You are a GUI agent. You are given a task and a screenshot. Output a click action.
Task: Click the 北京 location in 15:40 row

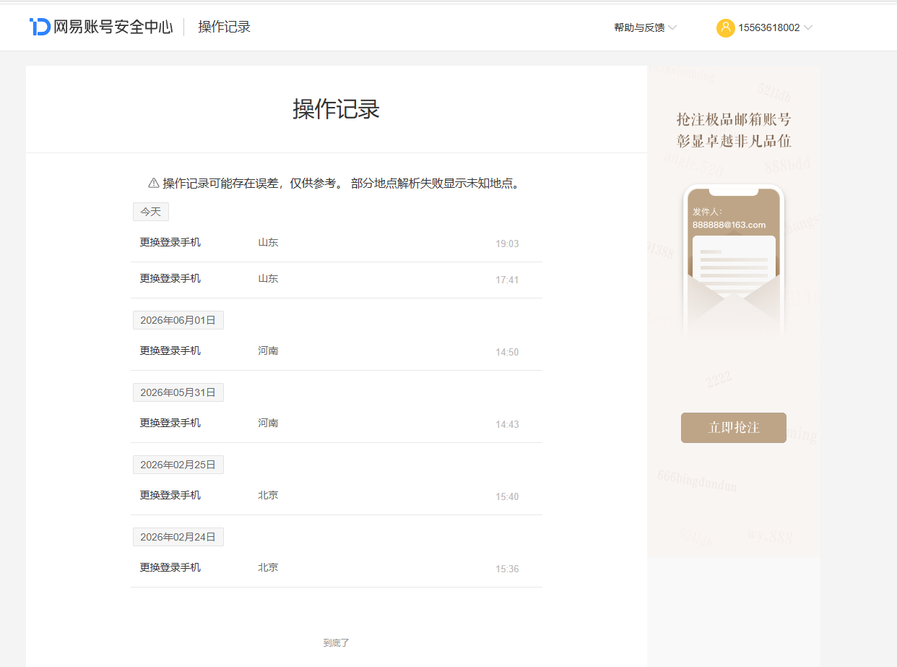point(268,495)
